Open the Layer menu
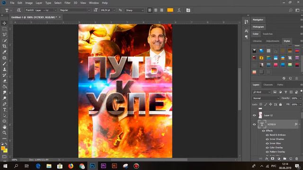The width and height of the screenshot is (303, 170). [39, 3]
